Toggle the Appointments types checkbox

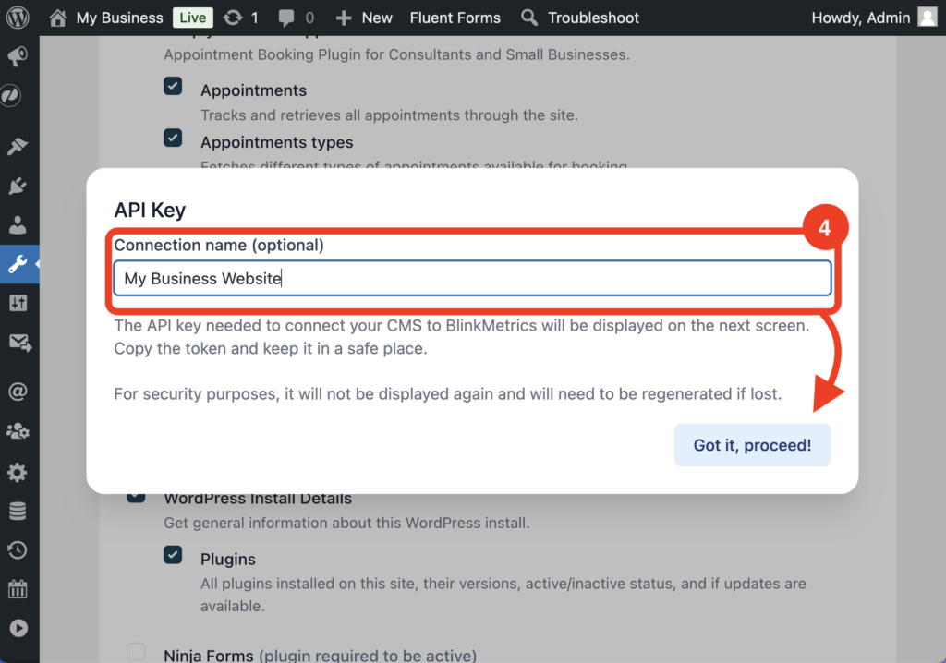173,138
